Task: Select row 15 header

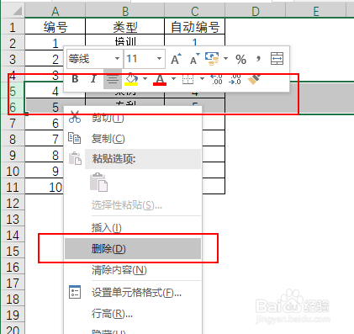Action: [13, 251]
